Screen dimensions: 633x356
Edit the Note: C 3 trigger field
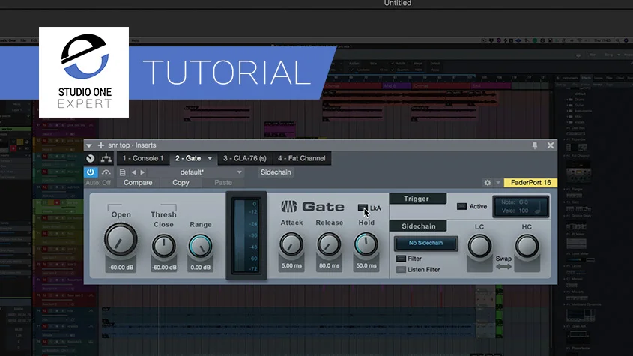pyautogui.click(x=515, y=202)
